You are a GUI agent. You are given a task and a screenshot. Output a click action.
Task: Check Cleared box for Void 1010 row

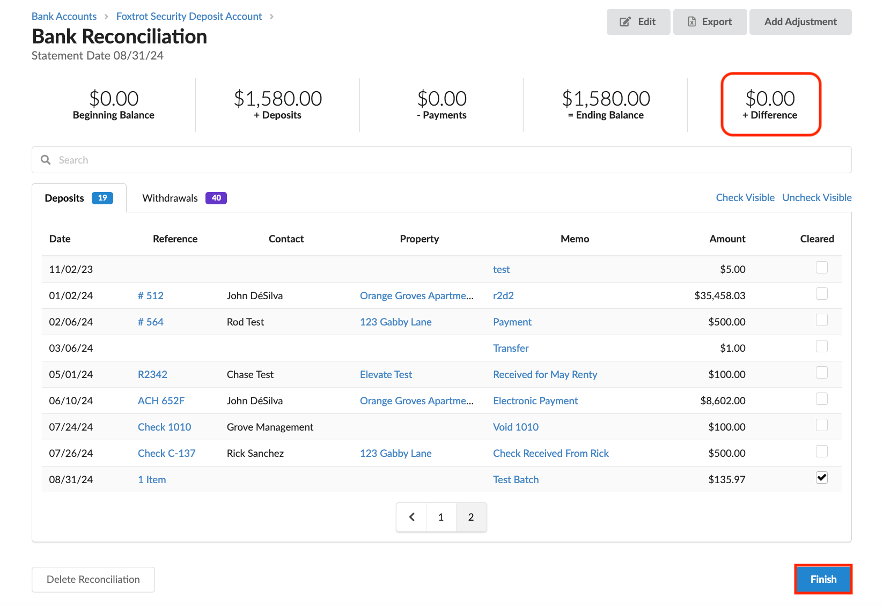click(821, 425)
